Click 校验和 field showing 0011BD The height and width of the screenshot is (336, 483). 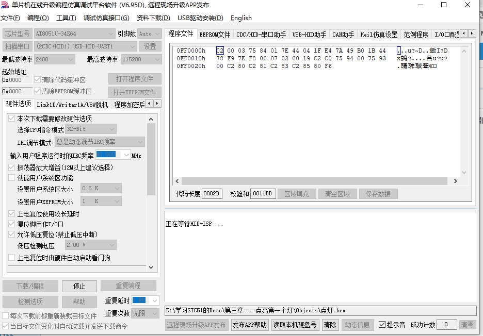click(x=263, y=194)
